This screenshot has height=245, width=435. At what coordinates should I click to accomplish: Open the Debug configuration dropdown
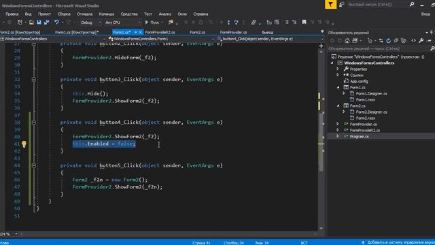(90, 22)
